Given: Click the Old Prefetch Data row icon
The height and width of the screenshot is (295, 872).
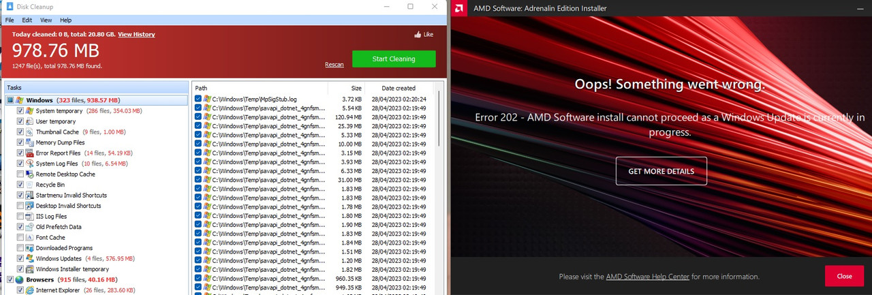Looking at the screenshot, I should pos(30,227).
